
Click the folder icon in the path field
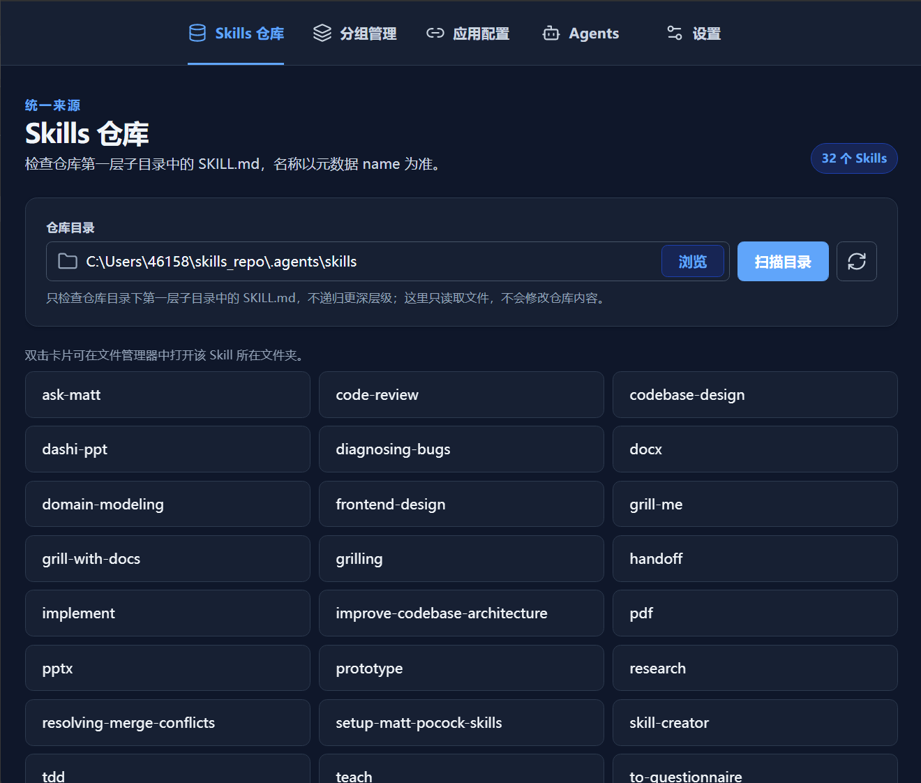[x=68, y=262]
